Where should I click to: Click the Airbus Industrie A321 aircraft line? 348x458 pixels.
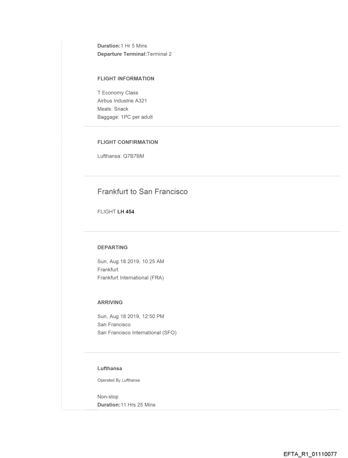click(x=123, y=101)
